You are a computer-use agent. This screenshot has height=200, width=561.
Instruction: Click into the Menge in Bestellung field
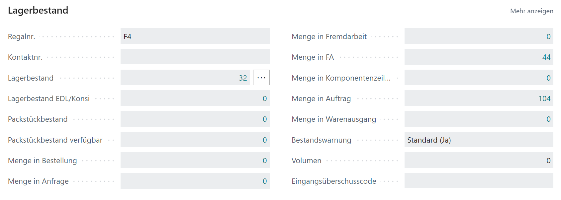[195, 160]
